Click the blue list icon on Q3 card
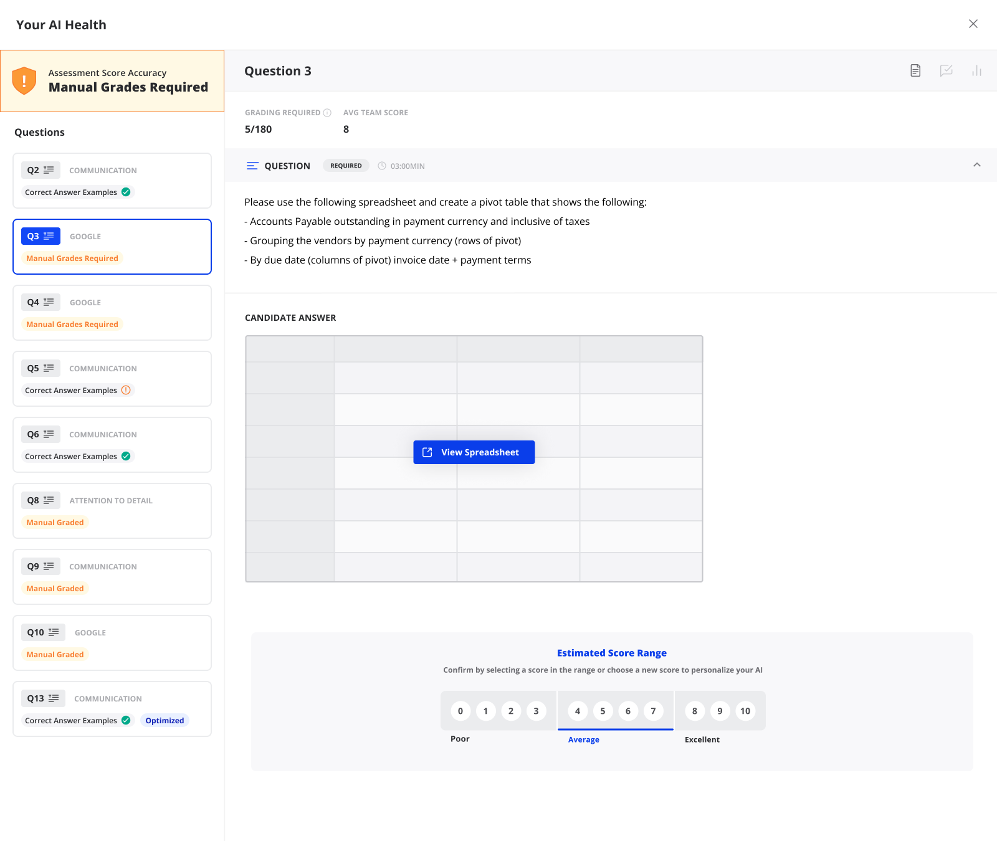Image resolution: width=997 pixels, height=841 pixels. (49, 236)
